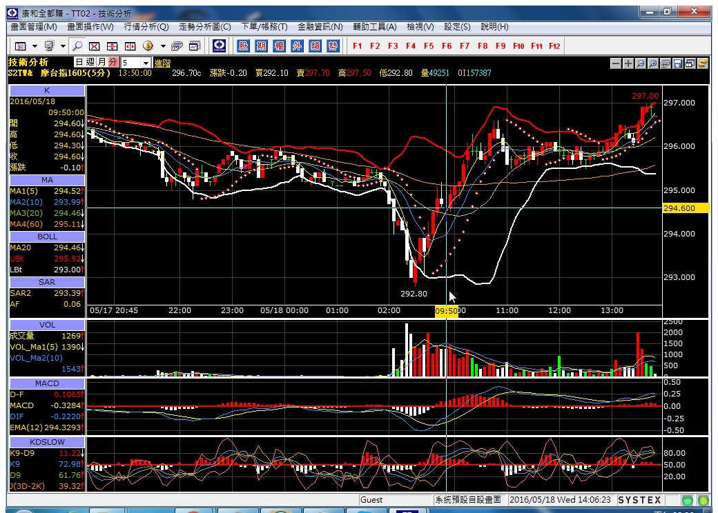718x513 pixels.
Task: Click the MACD indicator panel header
Action: [x=47, y=383]
